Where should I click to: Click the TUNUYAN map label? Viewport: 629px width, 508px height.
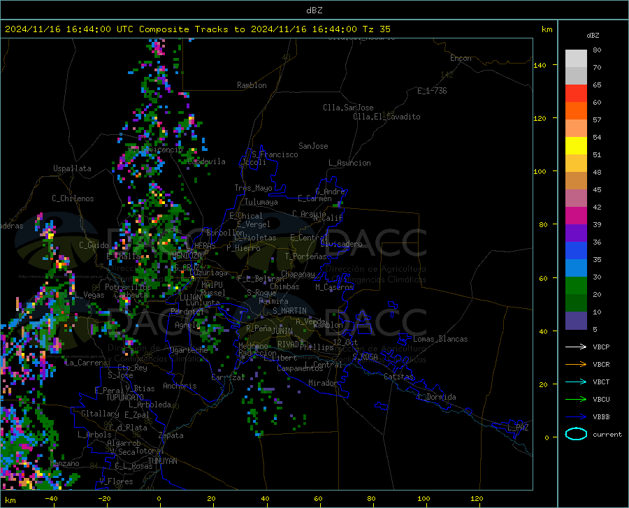(x=162, y=460)
